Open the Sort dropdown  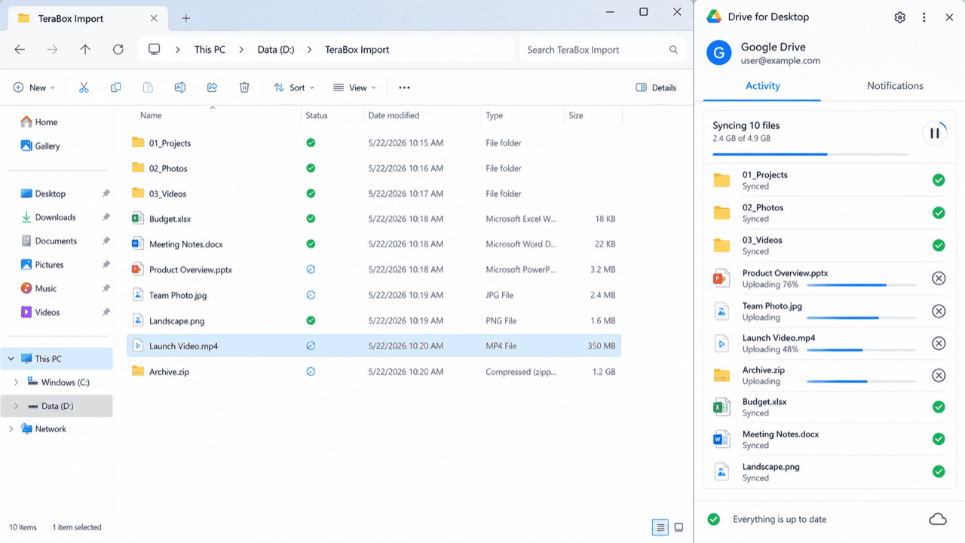pos(294,87)
